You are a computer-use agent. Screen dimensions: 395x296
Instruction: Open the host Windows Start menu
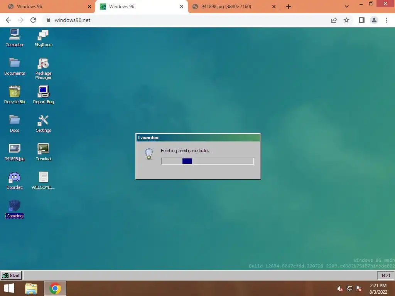tap(9, 288)
